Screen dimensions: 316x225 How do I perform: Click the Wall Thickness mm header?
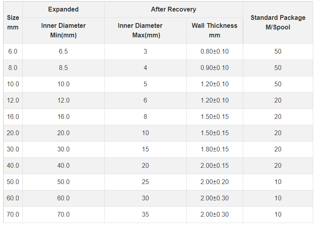tap(215, 30)
